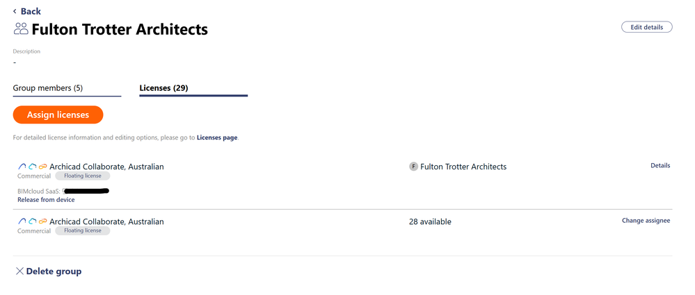Open the Licenses page link
This screenshot has width=695, height=295.
point(217,137)
